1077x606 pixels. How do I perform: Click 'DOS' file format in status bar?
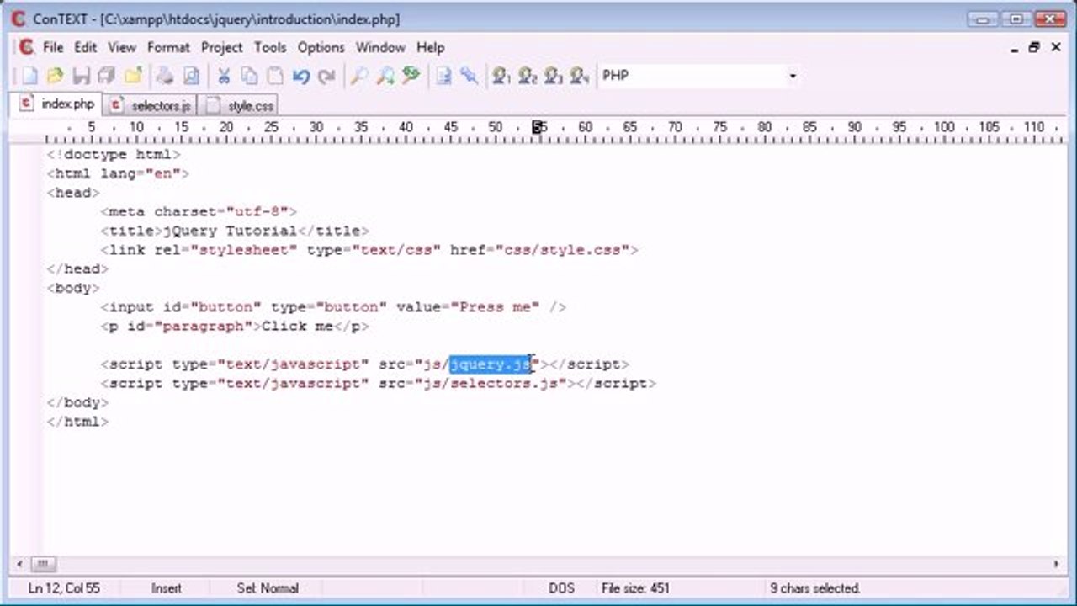click(562, 588)
